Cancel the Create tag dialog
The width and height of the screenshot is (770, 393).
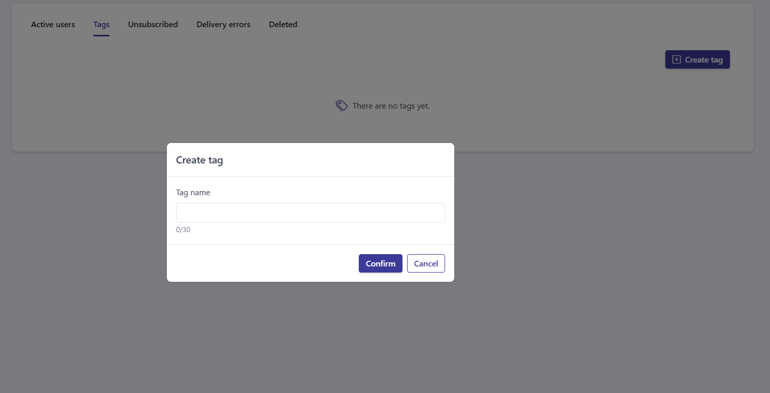coord(426,263)
